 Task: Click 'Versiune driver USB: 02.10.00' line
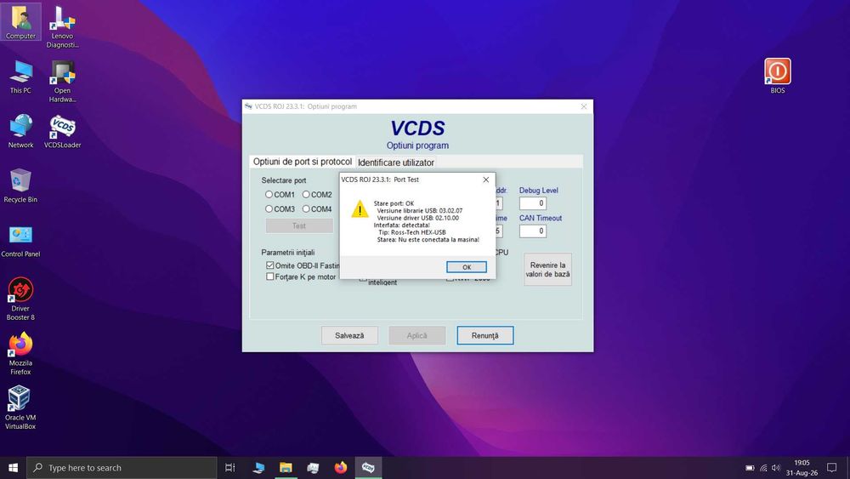[418, 218]
